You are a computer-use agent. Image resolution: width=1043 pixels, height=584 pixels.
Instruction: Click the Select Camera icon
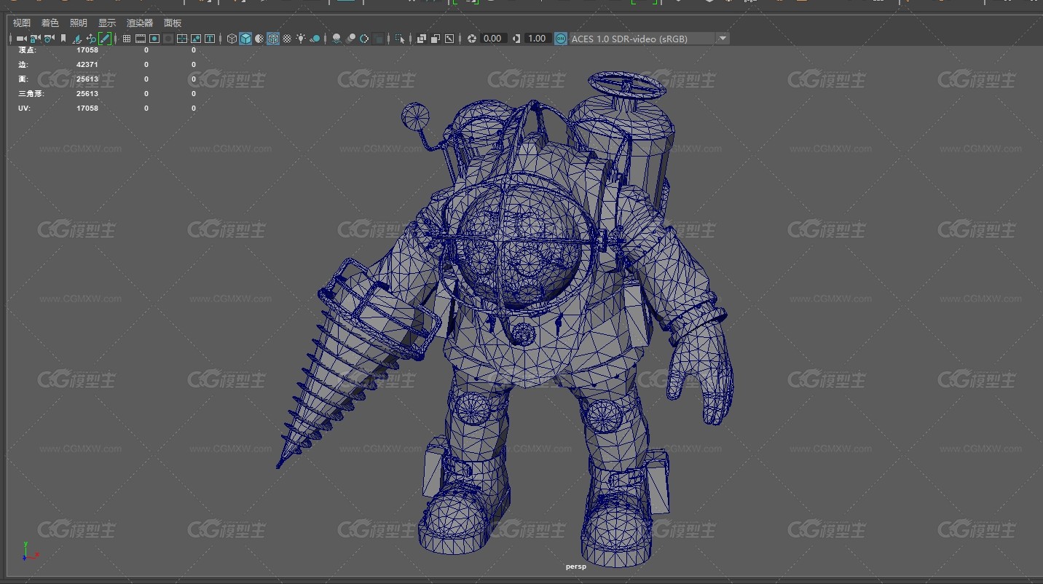(21, 39)
